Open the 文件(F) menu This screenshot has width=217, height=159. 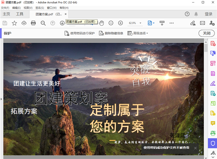pyautogui.click(x=5, y=8)
